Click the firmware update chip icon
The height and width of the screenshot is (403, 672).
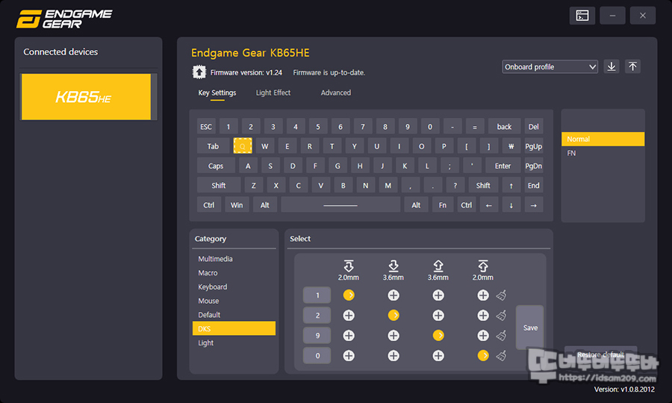pos(199,72)
